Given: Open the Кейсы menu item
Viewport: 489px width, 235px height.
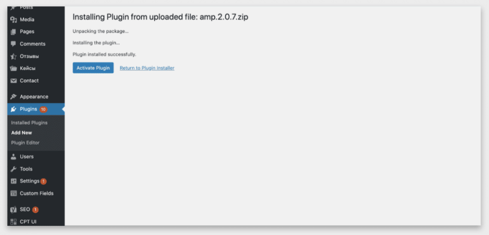Looking at the screenshot, I should click(x=27, y=68).
